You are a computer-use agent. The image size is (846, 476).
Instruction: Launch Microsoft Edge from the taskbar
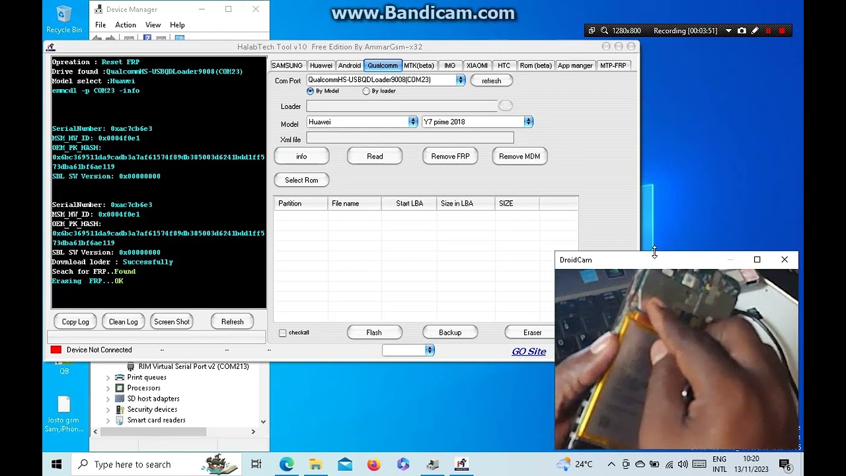[x=286, y=464]
